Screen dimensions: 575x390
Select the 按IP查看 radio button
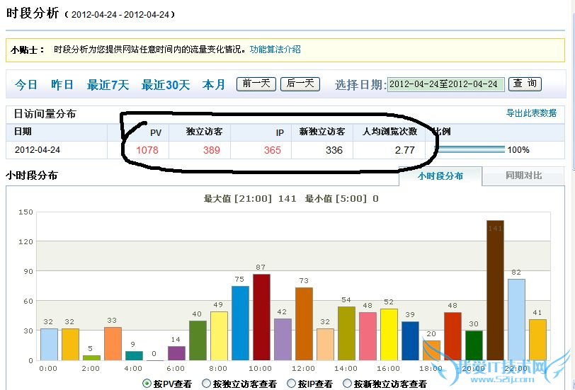coord(291,384)
